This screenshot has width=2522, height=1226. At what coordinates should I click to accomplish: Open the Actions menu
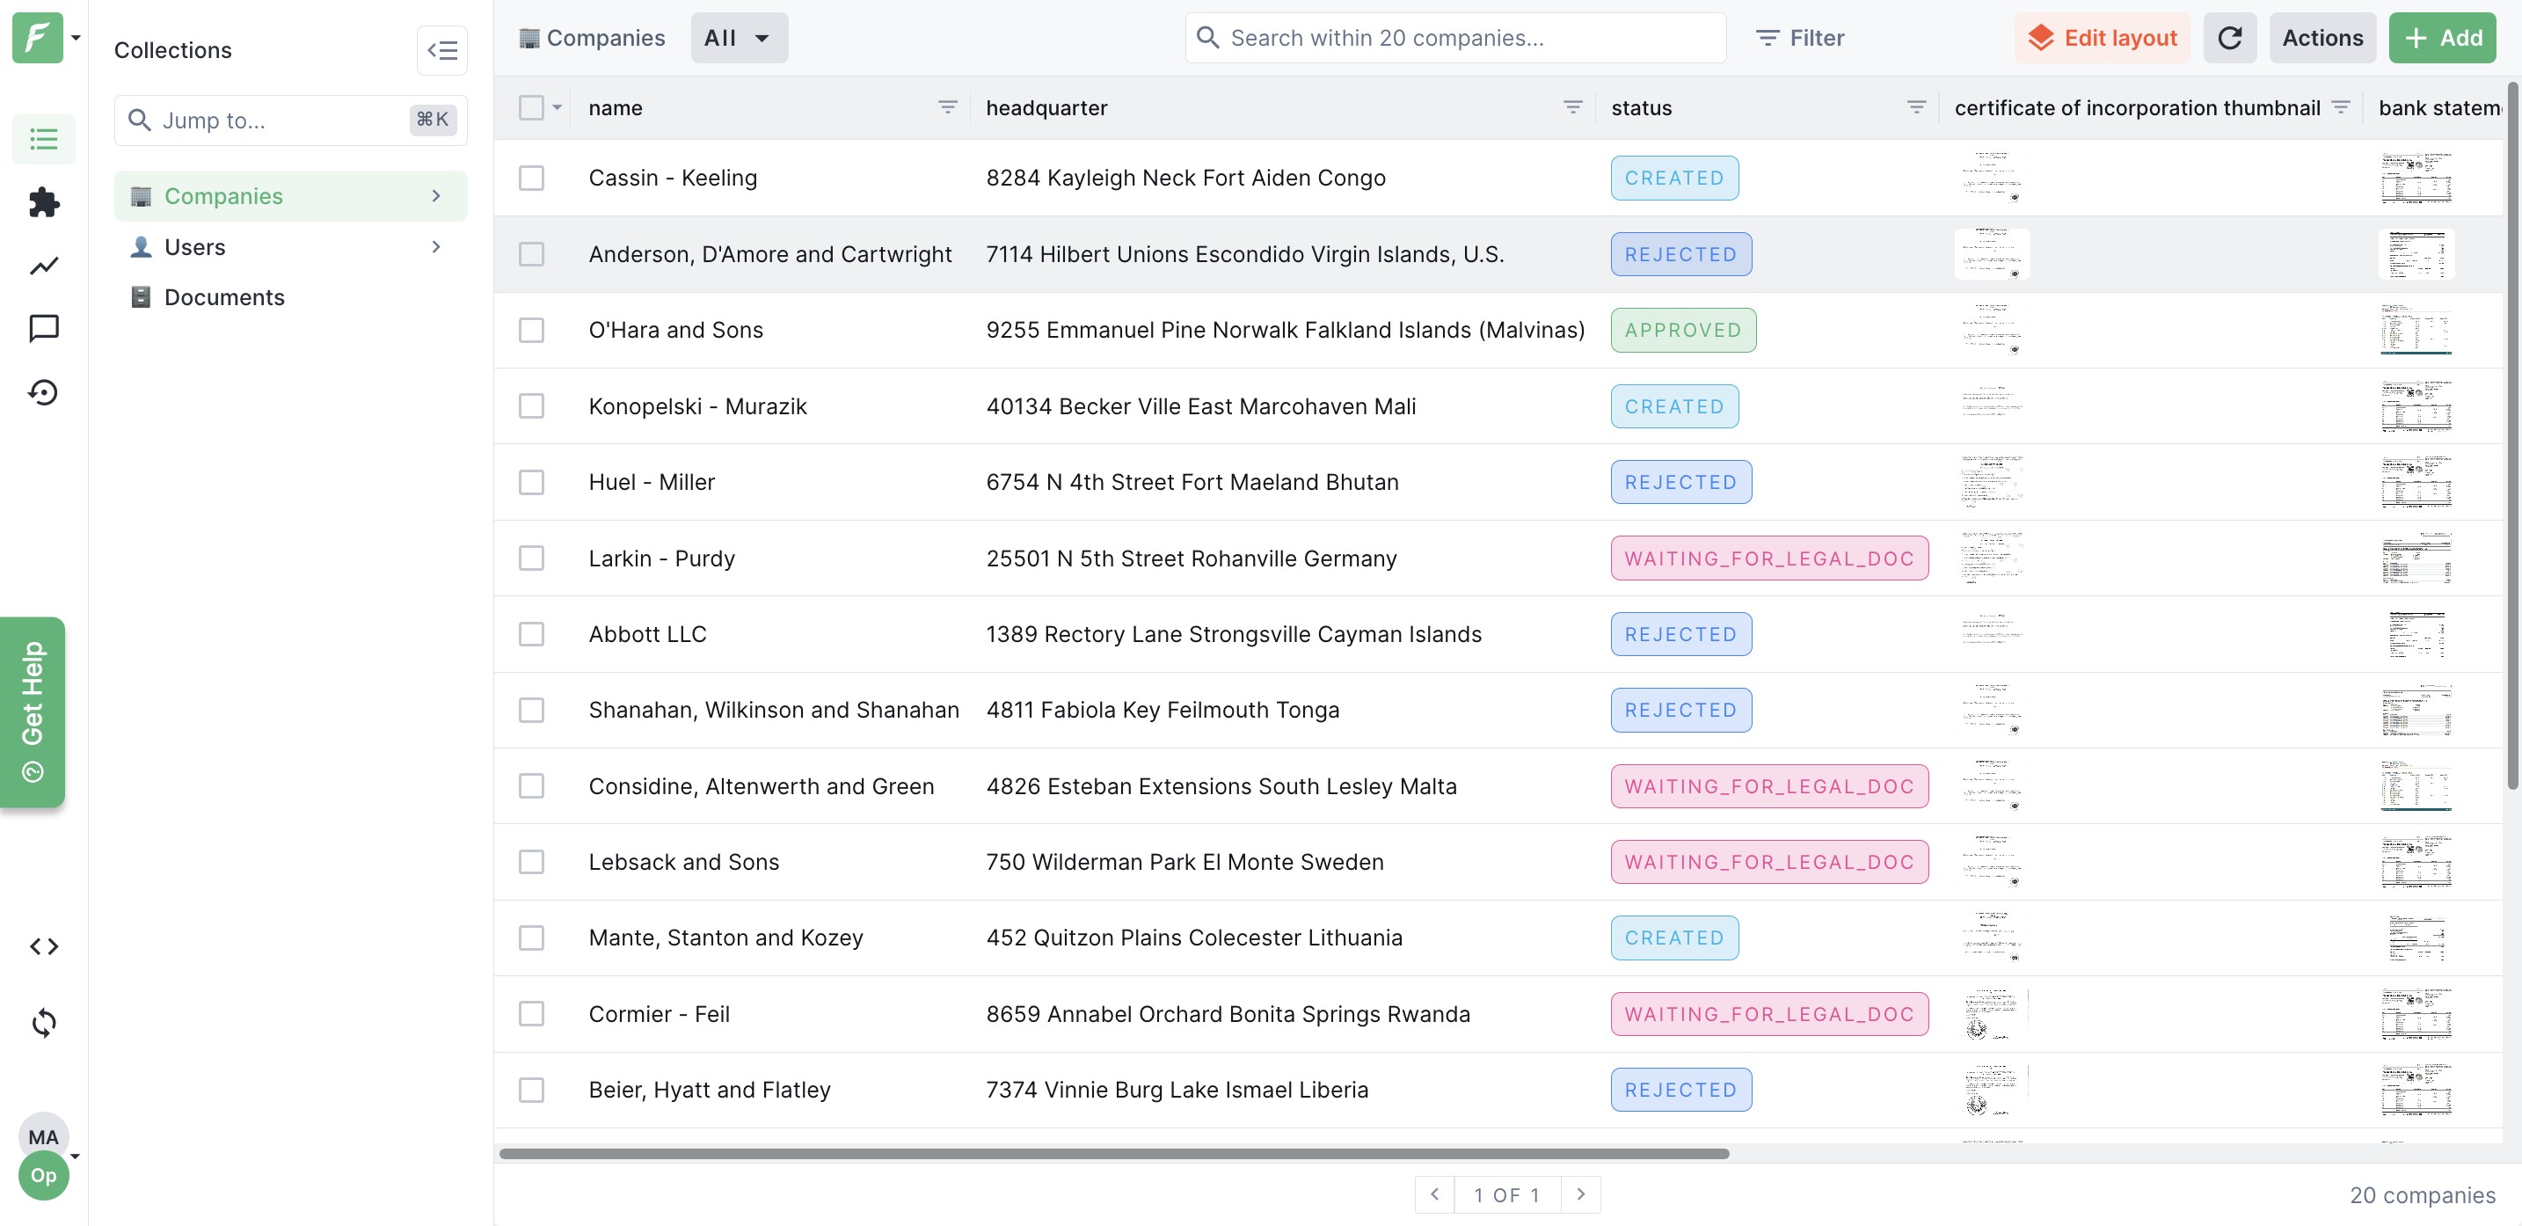point(2322,38)
